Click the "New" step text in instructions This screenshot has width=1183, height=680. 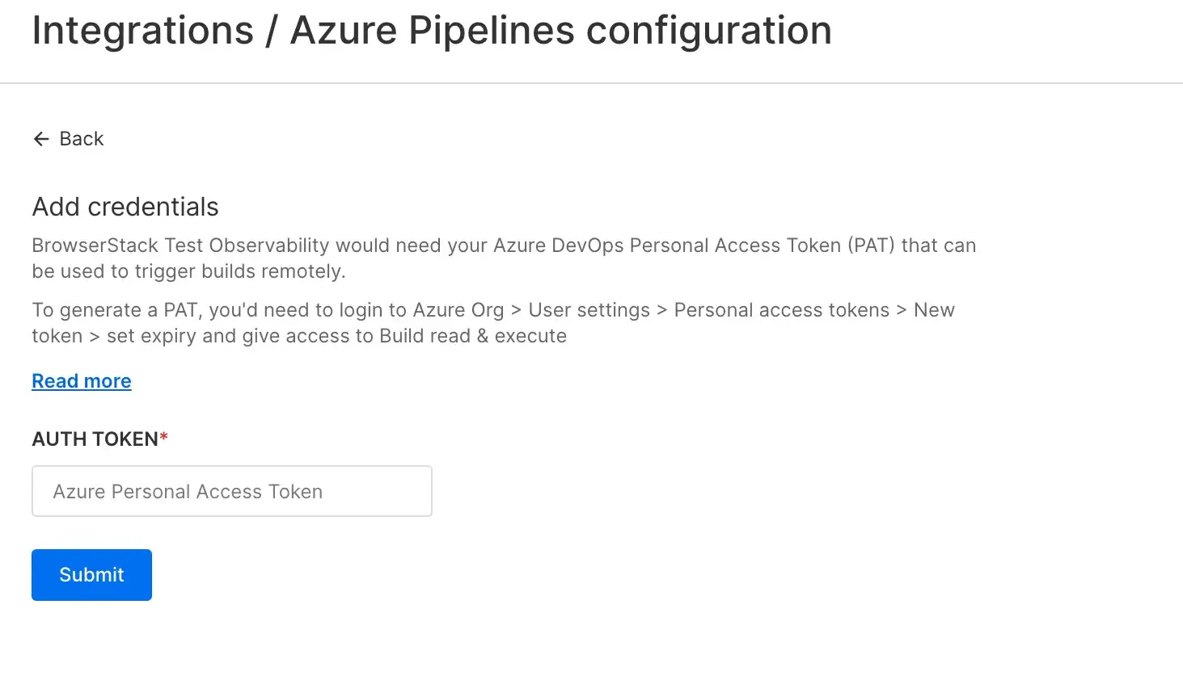click(x=934, y=310)
